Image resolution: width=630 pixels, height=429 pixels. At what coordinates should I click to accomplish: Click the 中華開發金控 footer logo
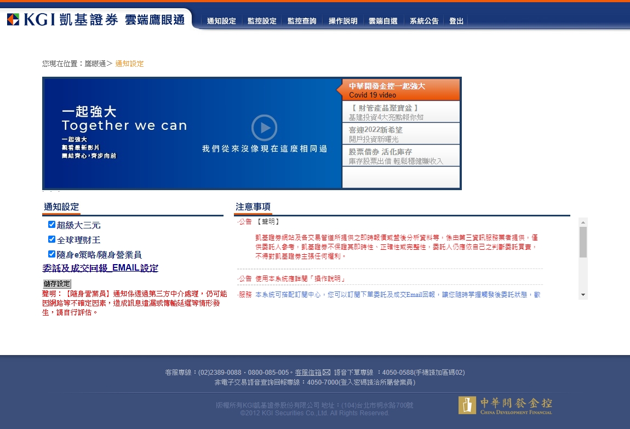(x=506, y=405)
